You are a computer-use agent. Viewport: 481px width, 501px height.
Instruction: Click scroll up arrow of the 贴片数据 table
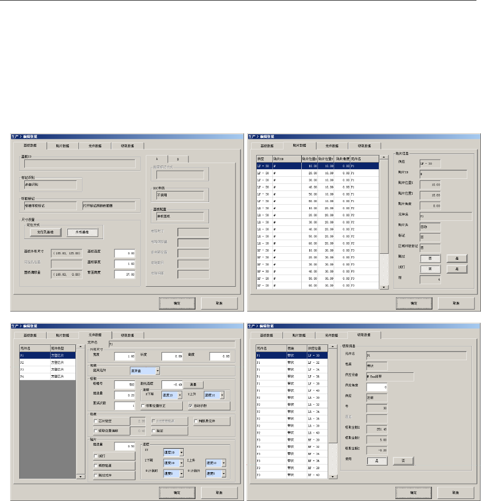[384, 157]
